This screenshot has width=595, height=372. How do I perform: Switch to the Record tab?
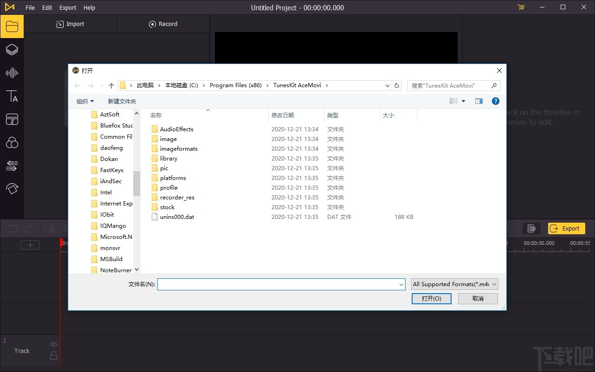163,24
